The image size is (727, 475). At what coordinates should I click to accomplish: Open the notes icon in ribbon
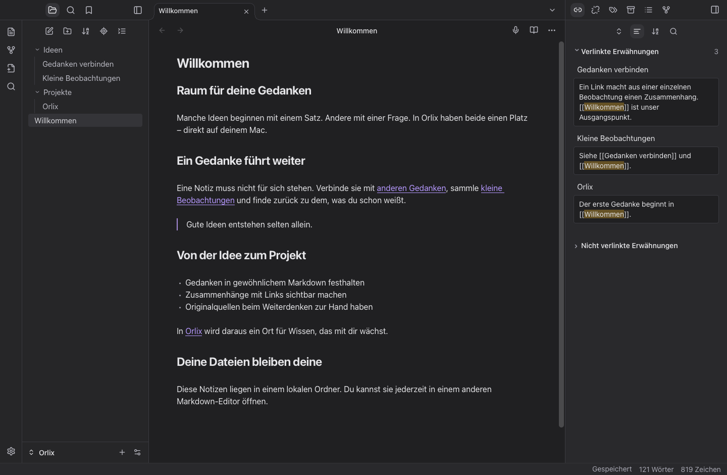[x=11, y=32]
